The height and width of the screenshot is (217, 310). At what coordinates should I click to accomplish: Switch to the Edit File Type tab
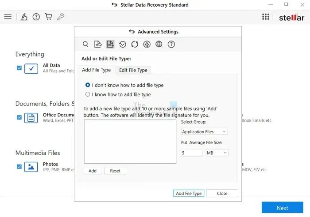[x=133, y=70]
